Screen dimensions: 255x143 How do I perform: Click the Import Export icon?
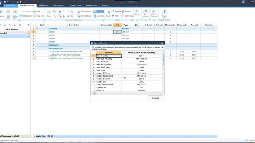click(x=154, y=14)
